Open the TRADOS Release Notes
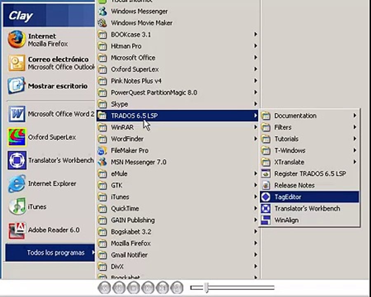371x297 pixels. [x=310, y=185]
